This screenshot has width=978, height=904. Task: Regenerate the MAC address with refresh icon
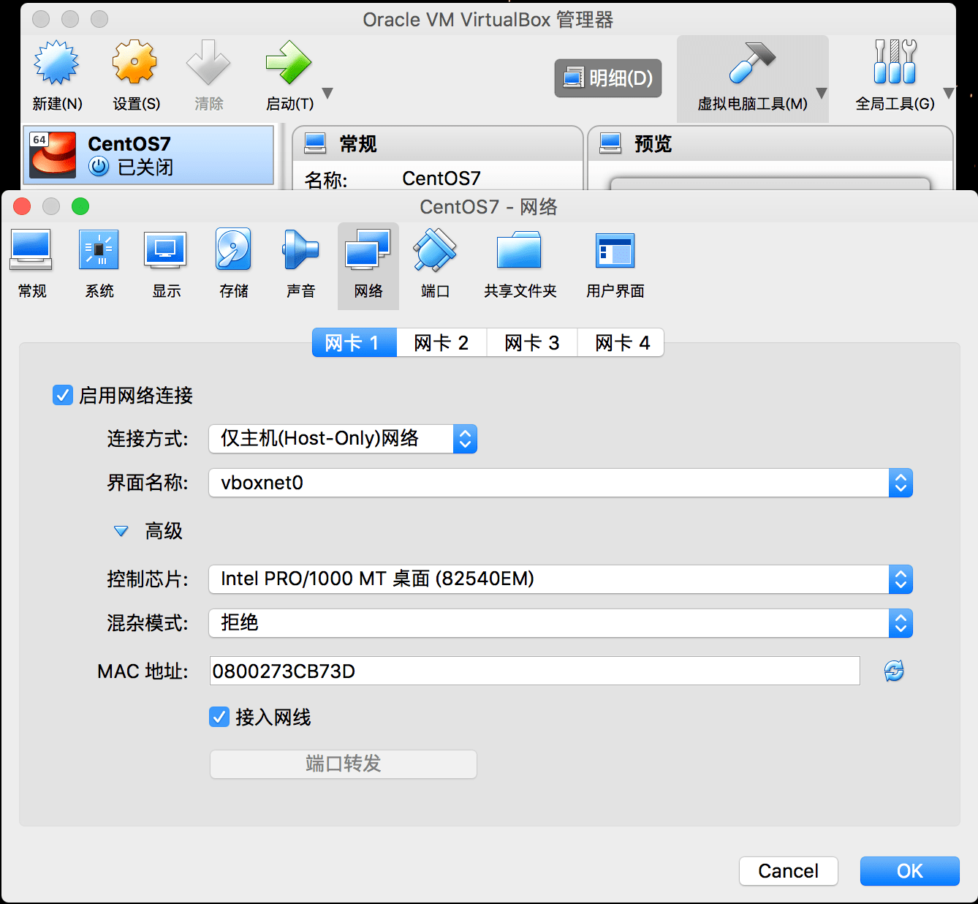[x=894, y=671]
